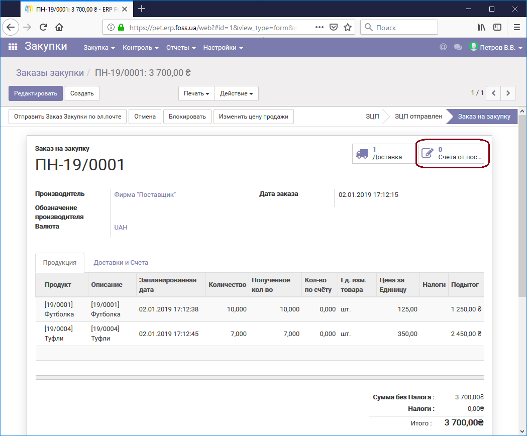Sort by Количество column header

[228, 285]
